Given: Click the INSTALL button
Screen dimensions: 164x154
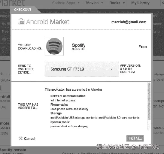Looking at the screenshot, I should [x=135, y=138].
